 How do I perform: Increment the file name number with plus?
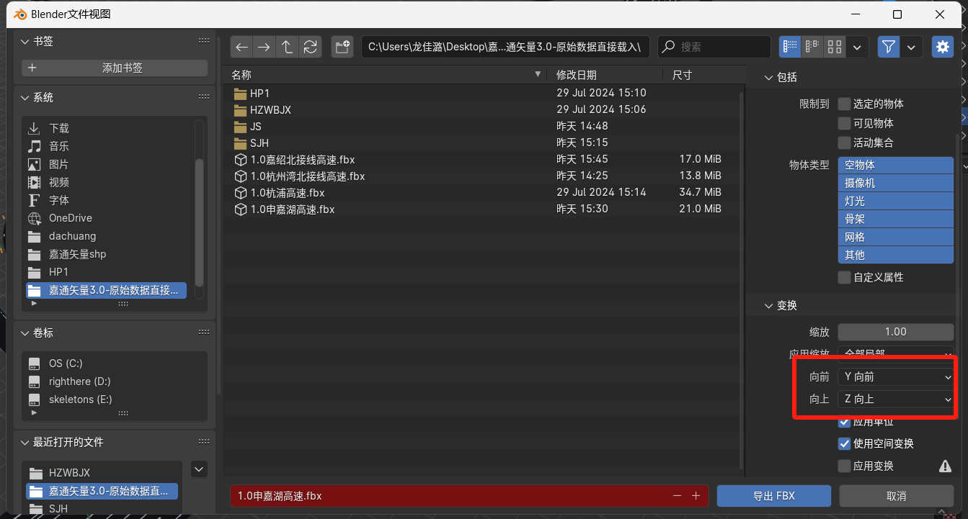[696, 496]
